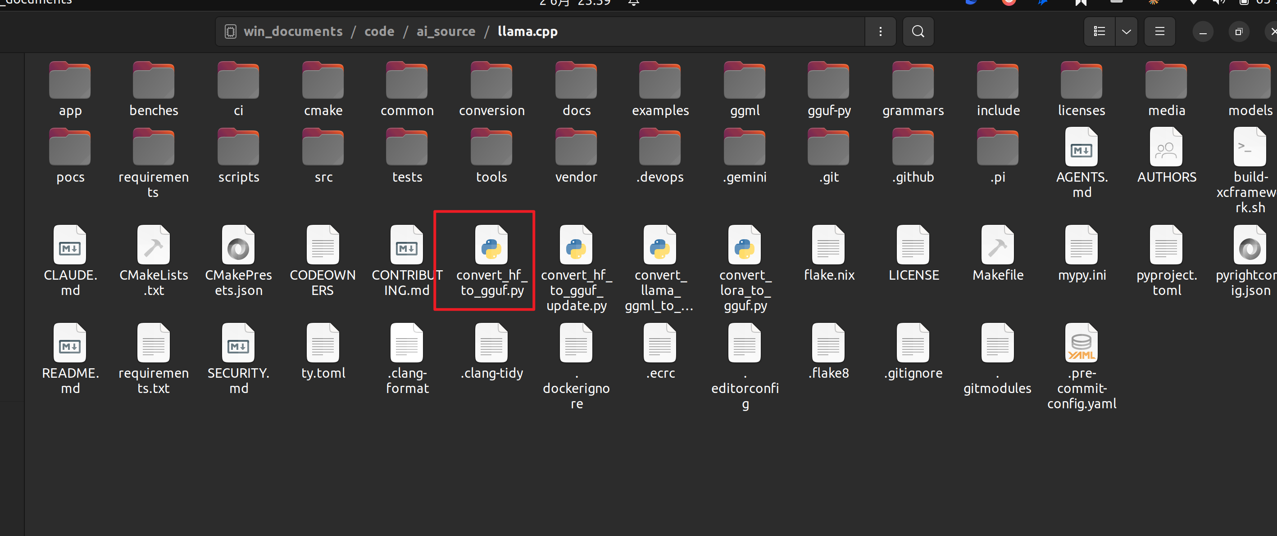Select the pocs folder
This screenshot has height=536, width=1277.
tap(70, 156)
